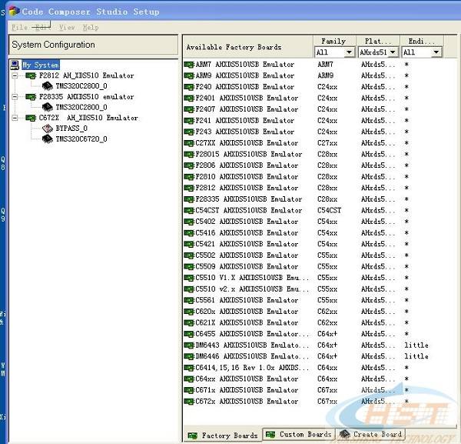461x444 pixels.
Task: Select C5402 AHXDS510USB Emulator in board list
Action: (247, 222)
